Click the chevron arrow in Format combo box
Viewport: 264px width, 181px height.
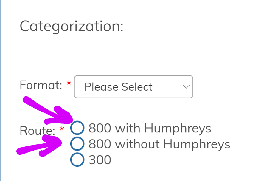point(186,87)
